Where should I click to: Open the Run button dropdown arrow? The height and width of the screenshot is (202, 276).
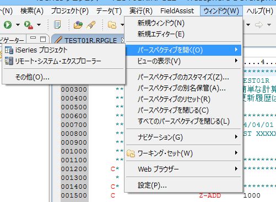pos(18,25)
